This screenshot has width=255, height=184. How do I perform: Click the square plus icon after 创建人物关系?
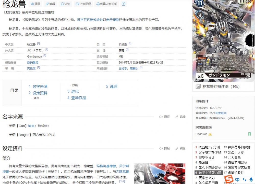[123, 4]
